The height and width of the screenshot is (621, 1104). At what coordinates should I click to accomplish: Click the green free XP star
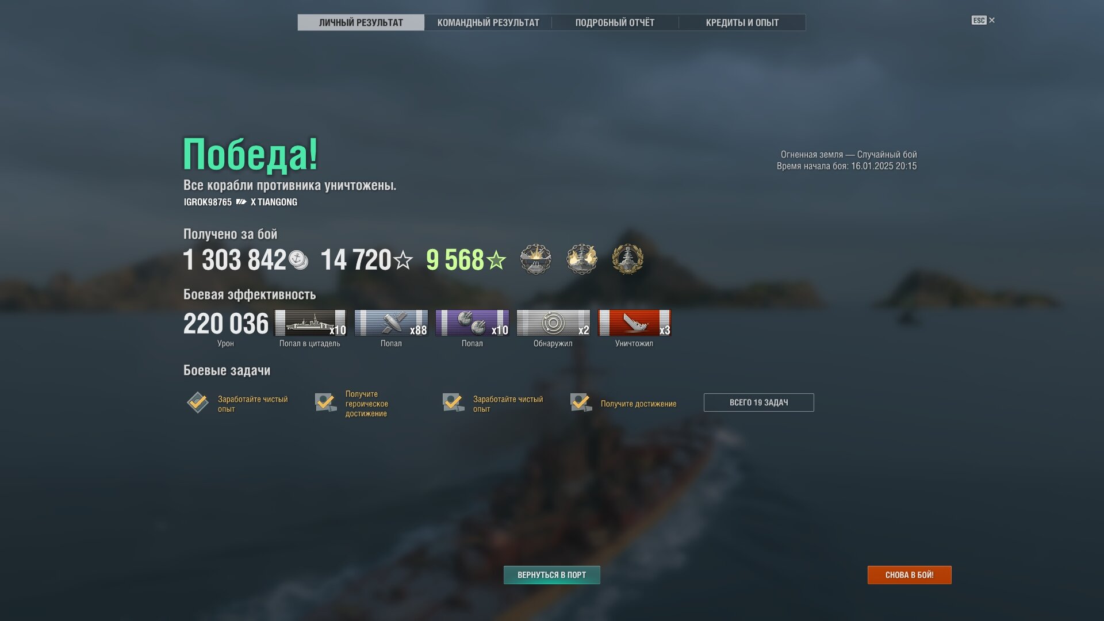pos(496,260)
